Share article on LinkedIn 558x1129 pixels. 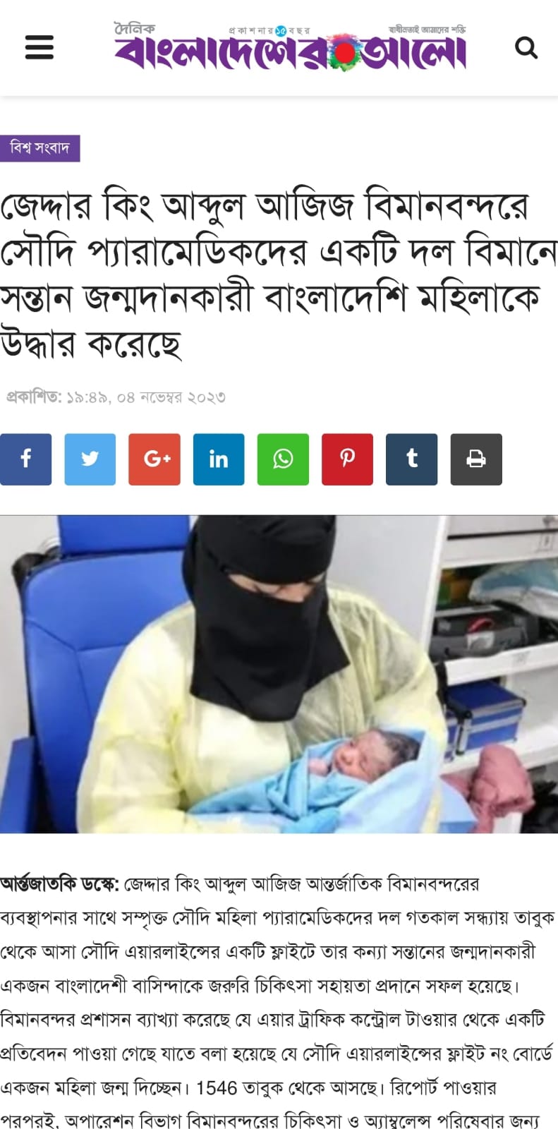coord(219,459)
